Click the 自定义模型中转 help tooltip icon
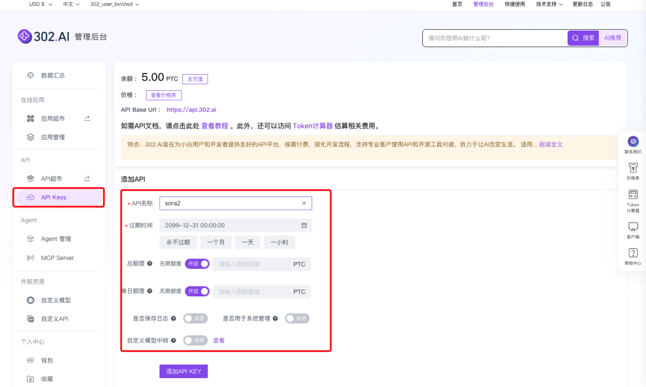The height and width of the screenshot is (387, 646). pyautogui.click(x=173, y=340)
